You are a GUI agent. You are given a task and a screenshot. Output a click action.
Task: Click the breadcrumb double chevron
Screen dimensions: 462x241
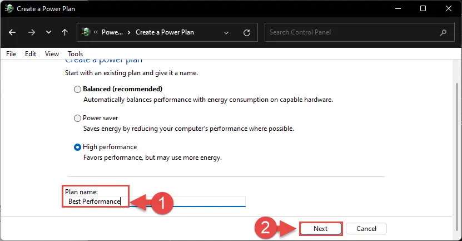(x=96, y=32)
